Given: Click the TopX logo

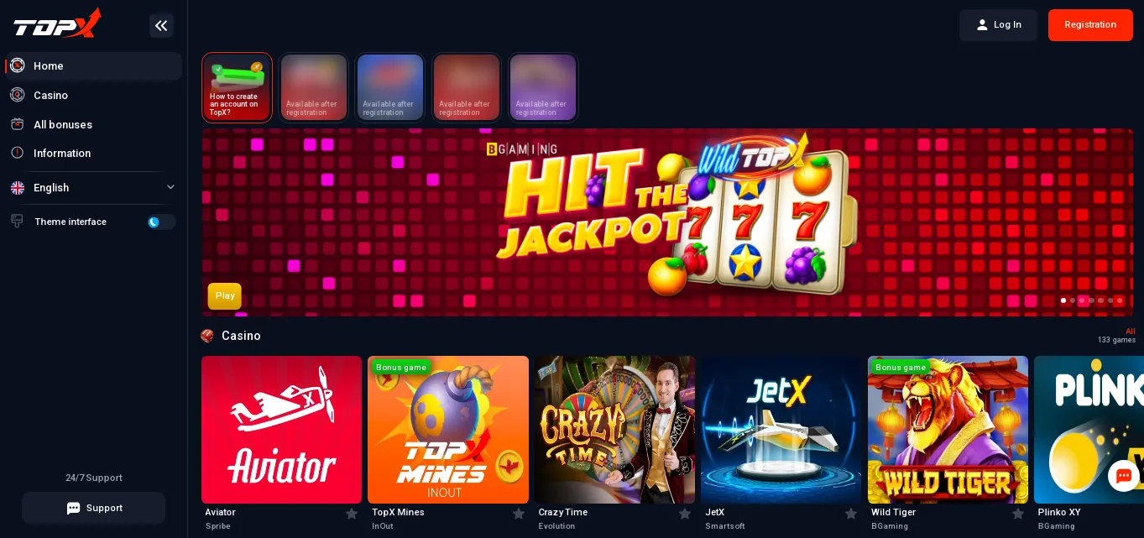Looking at the screenshot, I should 57,24.
